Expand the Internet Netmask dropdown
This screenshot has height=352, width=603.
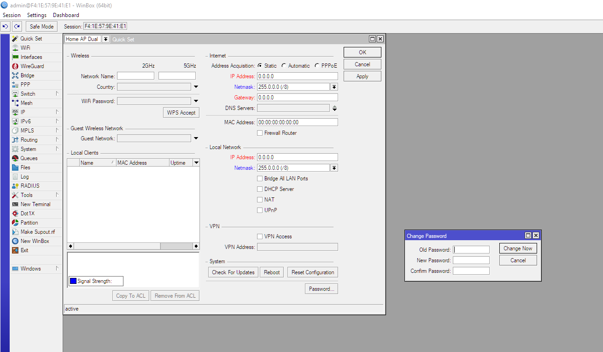[x=334, y=87]
